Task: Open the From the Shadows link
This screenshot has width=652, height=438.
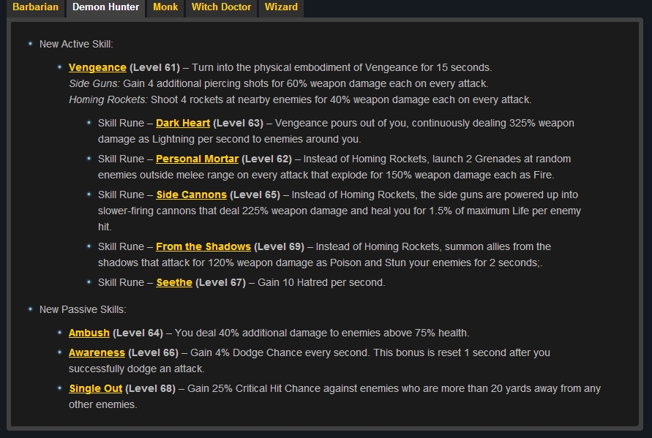Action: (x=203, y=246)
